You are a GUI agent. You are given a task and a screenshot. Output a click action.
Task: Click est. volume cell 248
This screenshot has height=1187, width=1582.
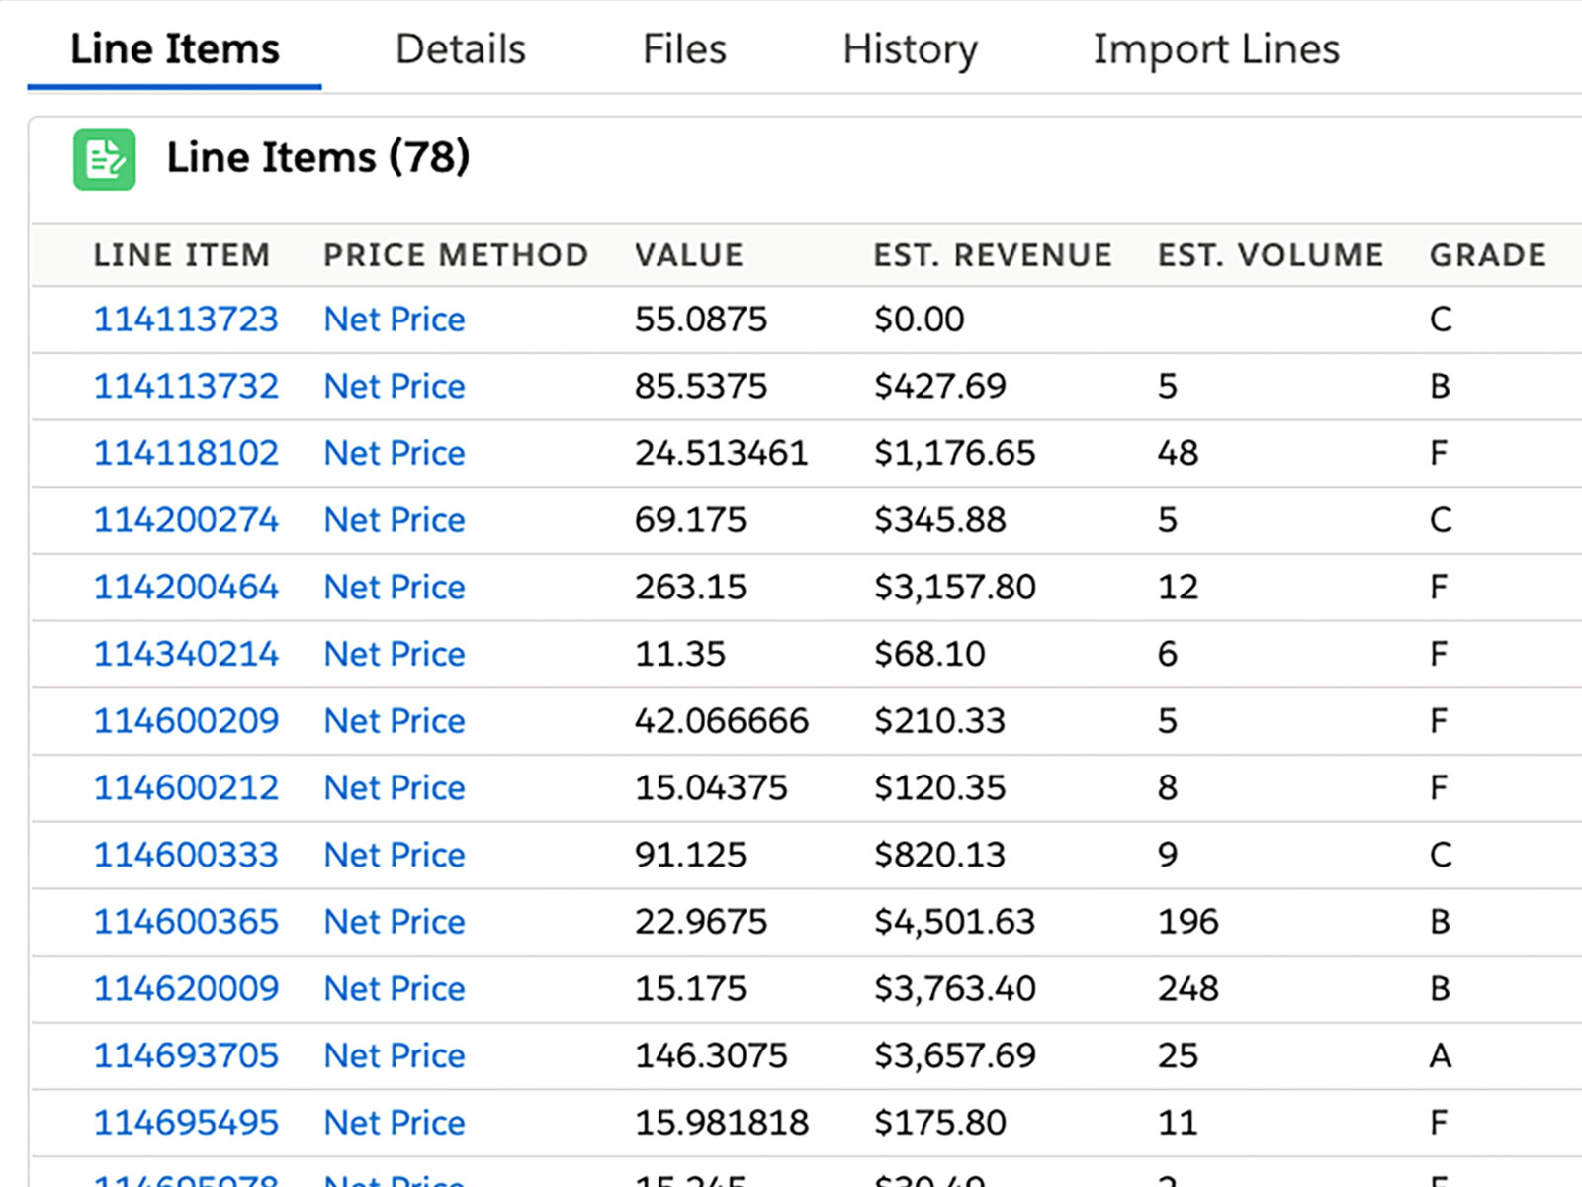[1188, 989]
